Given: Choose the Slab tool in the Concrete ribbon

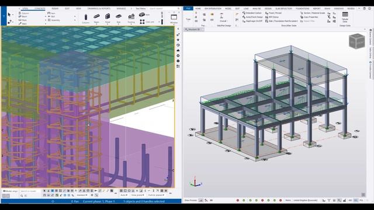Looking at the screenshot, I should [x=119, y=19].
